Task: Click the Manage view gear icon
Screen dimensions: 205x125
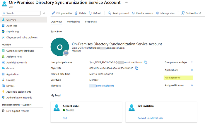Action: (x=158, y=13)
